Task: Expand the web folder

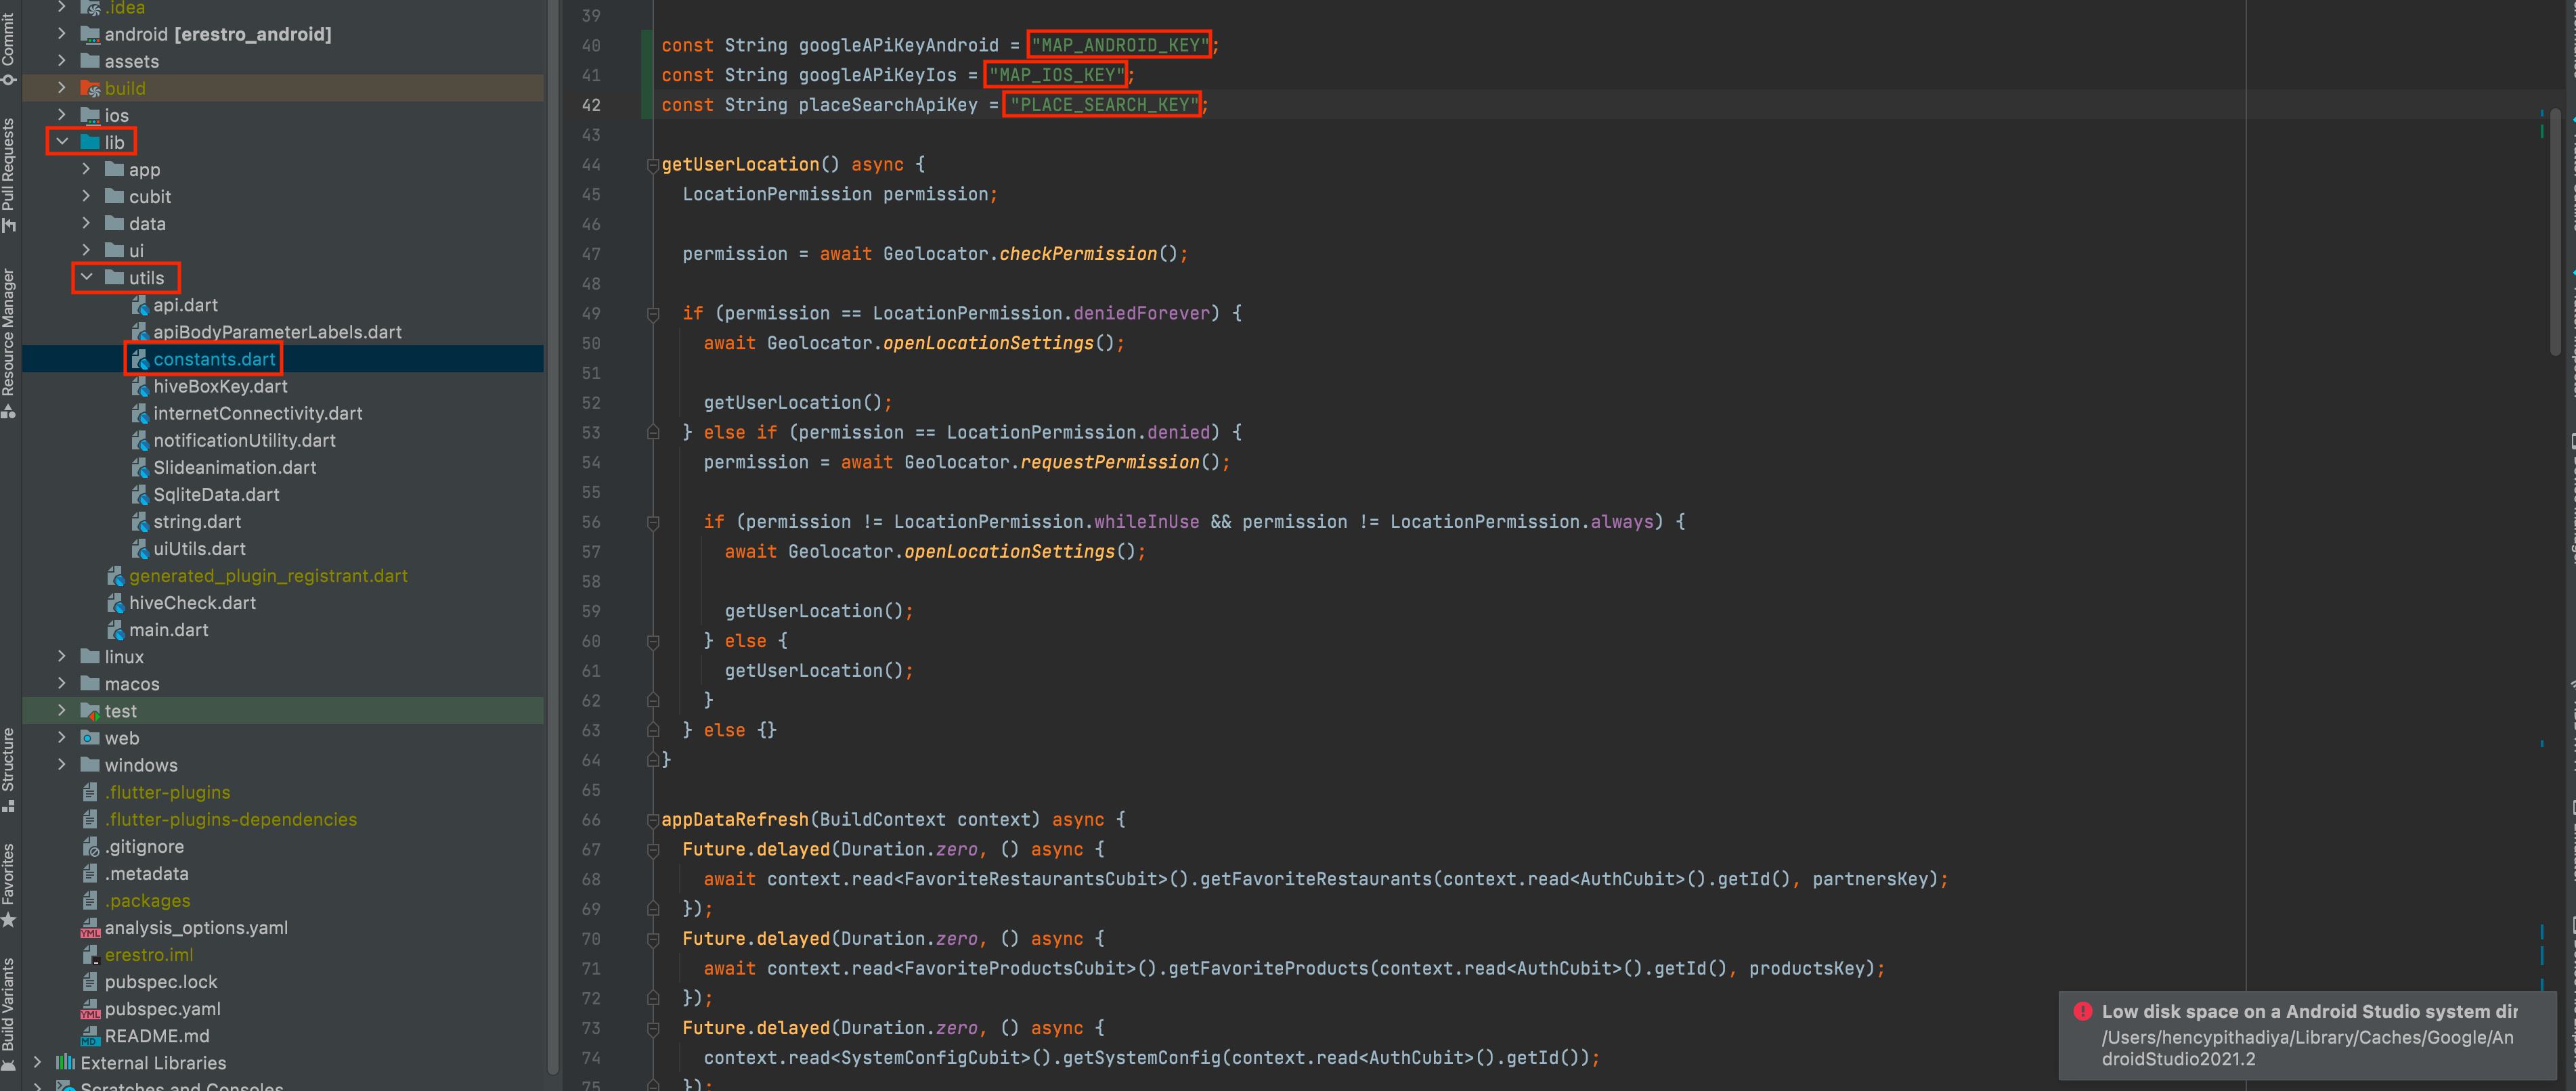Action: pos(62,737)
